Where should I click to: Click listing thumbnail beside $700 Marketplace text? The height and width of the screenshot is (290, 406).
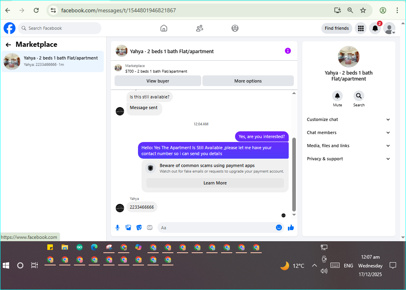pos(118,68)
